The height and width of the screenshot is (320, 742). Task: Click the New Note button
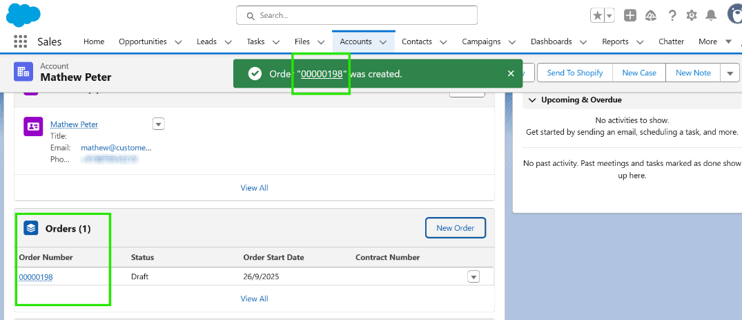tap(693, 73)
